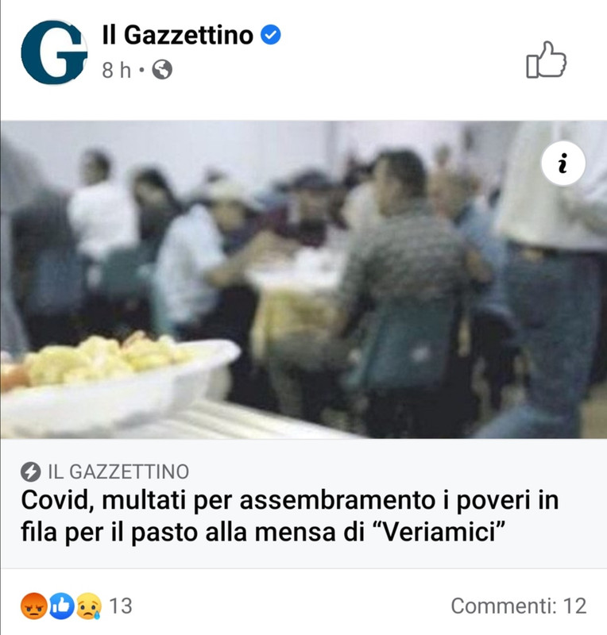Click the '8 h' post timestamp

(116, 70)
